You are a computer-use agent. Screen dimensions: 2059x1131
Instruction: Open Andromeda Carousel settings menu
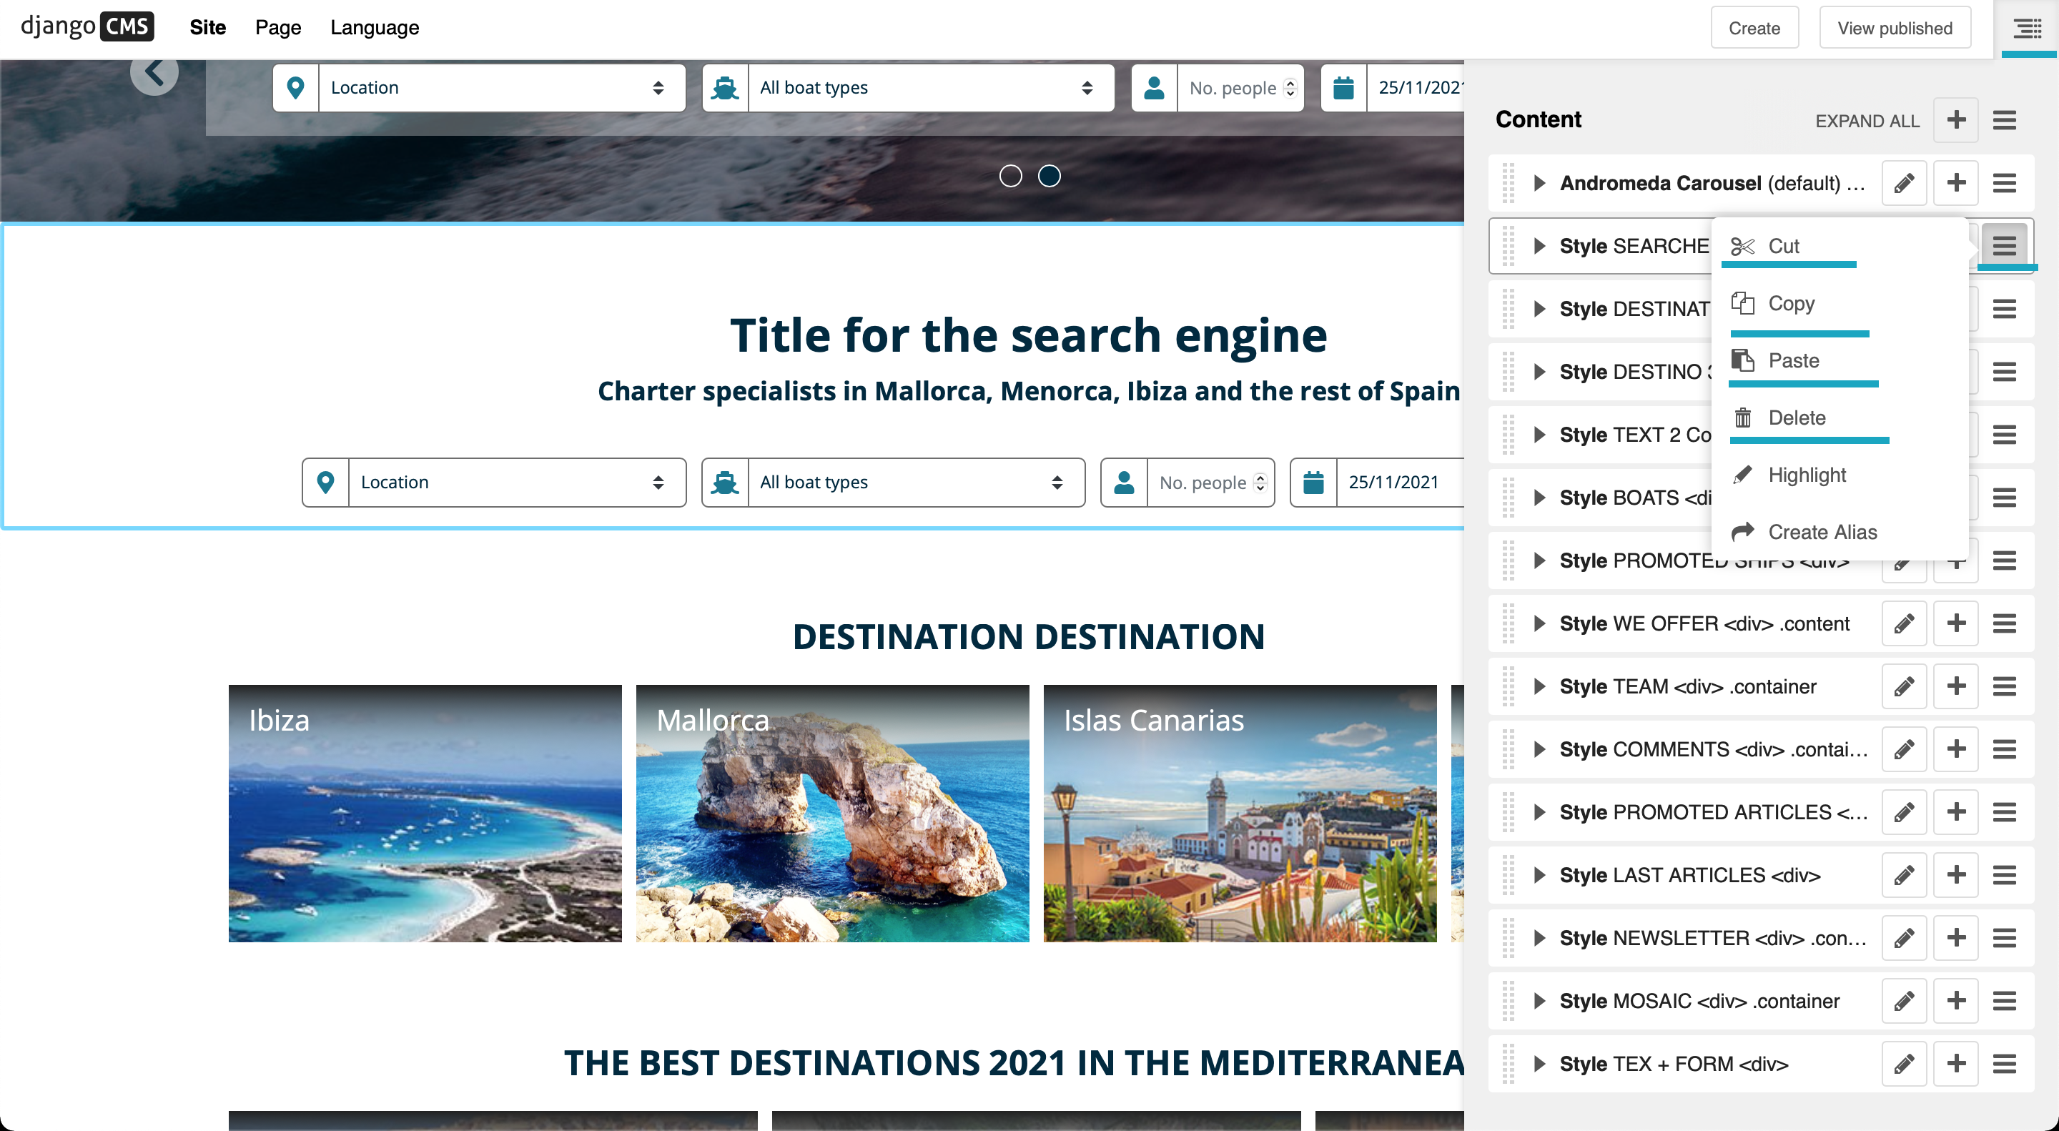pyautogui.click(x=2004, y=183)
